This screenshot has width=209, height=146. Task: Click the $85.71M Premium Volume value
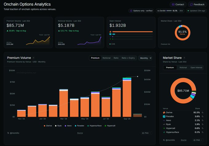tap(15, 25)
